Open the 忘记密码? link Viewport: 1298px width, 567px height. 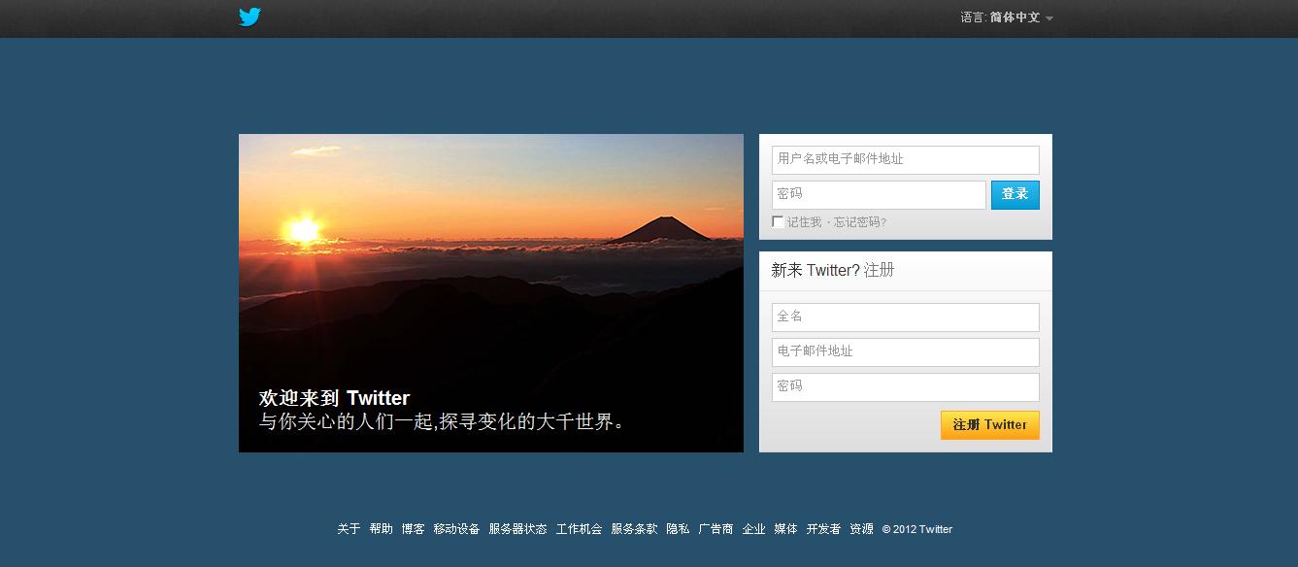(x=860, y=222)
